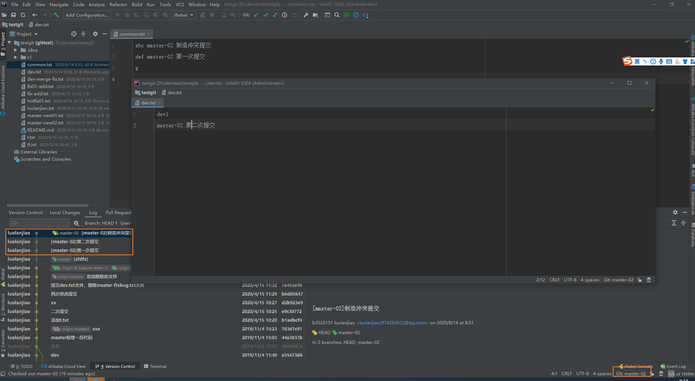Open Settings via the wrench icon
Viewport: 695px width, 381px height.
(x=306, y=15)
